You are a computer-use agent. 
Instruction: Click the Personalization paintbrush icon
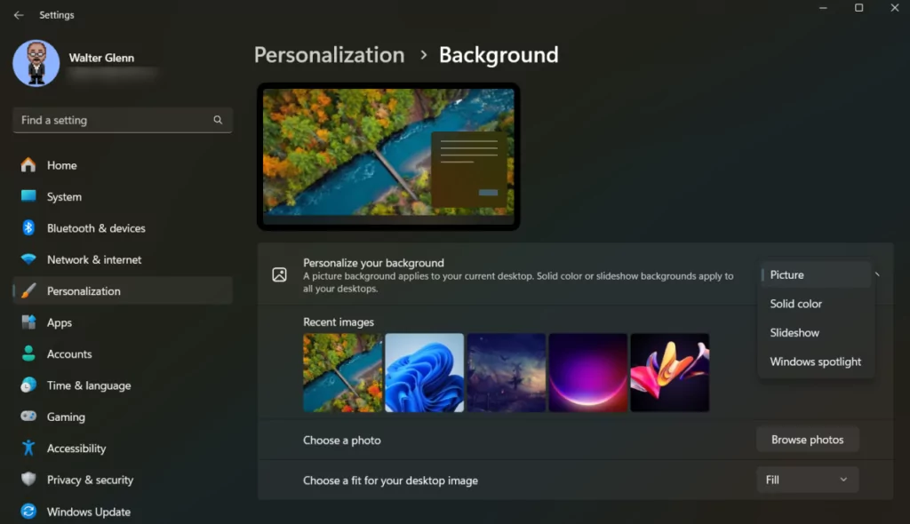click(28, 290)
